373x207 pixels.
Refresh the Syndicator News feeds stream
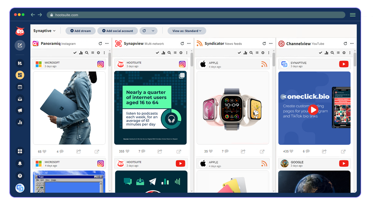tap(264, 44)
